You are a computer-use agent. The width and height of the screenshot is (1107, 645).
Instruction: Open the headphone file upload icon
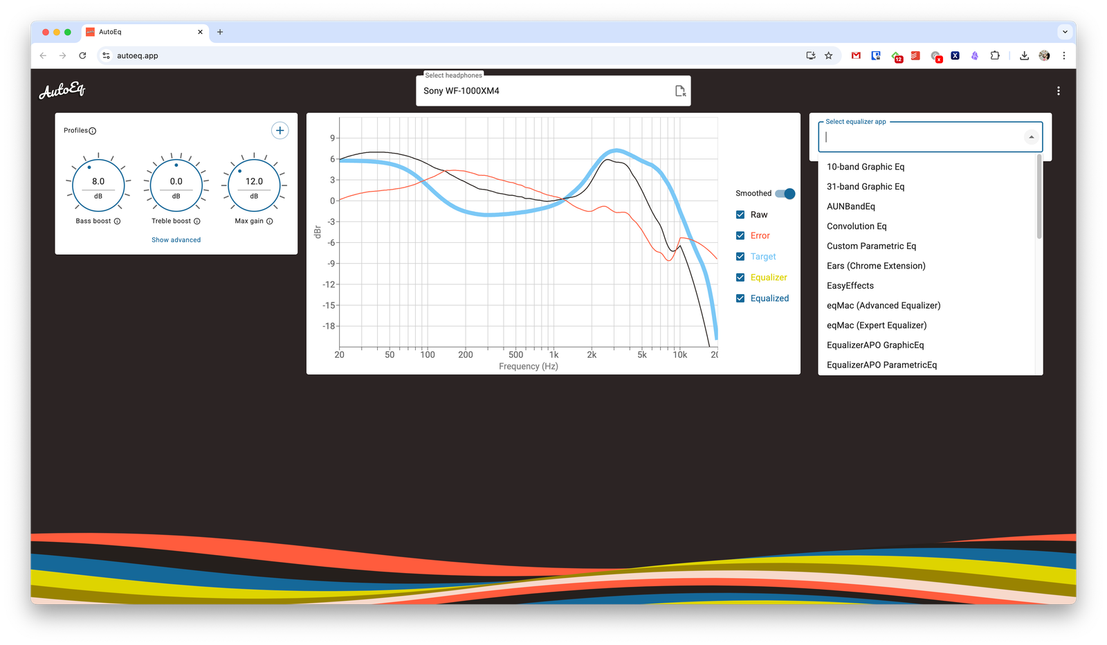pyautogui.click(x=680, y=91)
